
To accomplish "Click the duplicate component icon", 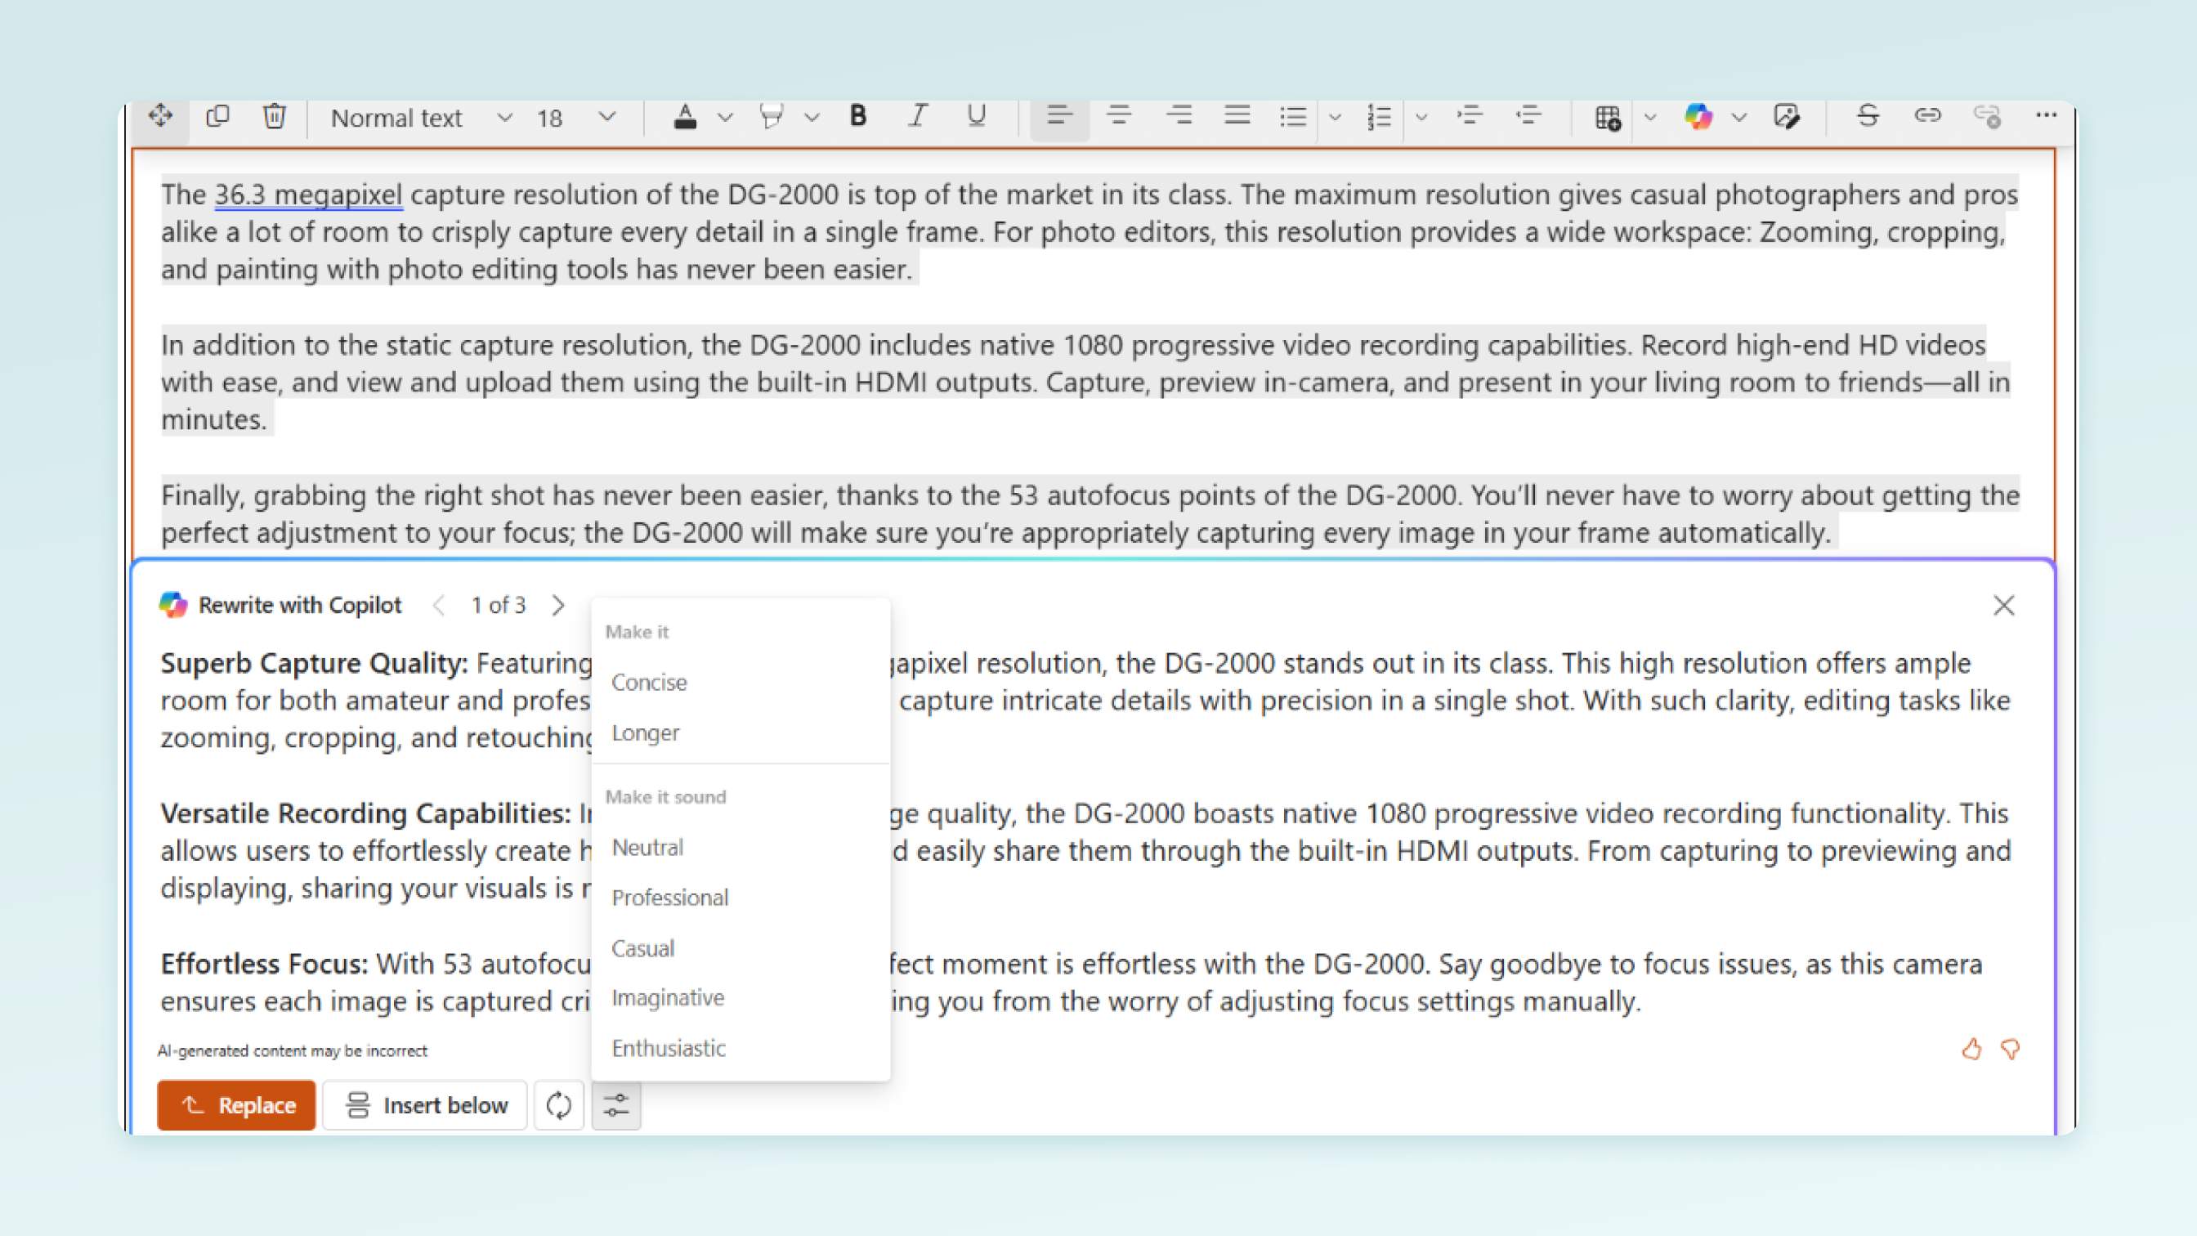I will click(217, 115).
